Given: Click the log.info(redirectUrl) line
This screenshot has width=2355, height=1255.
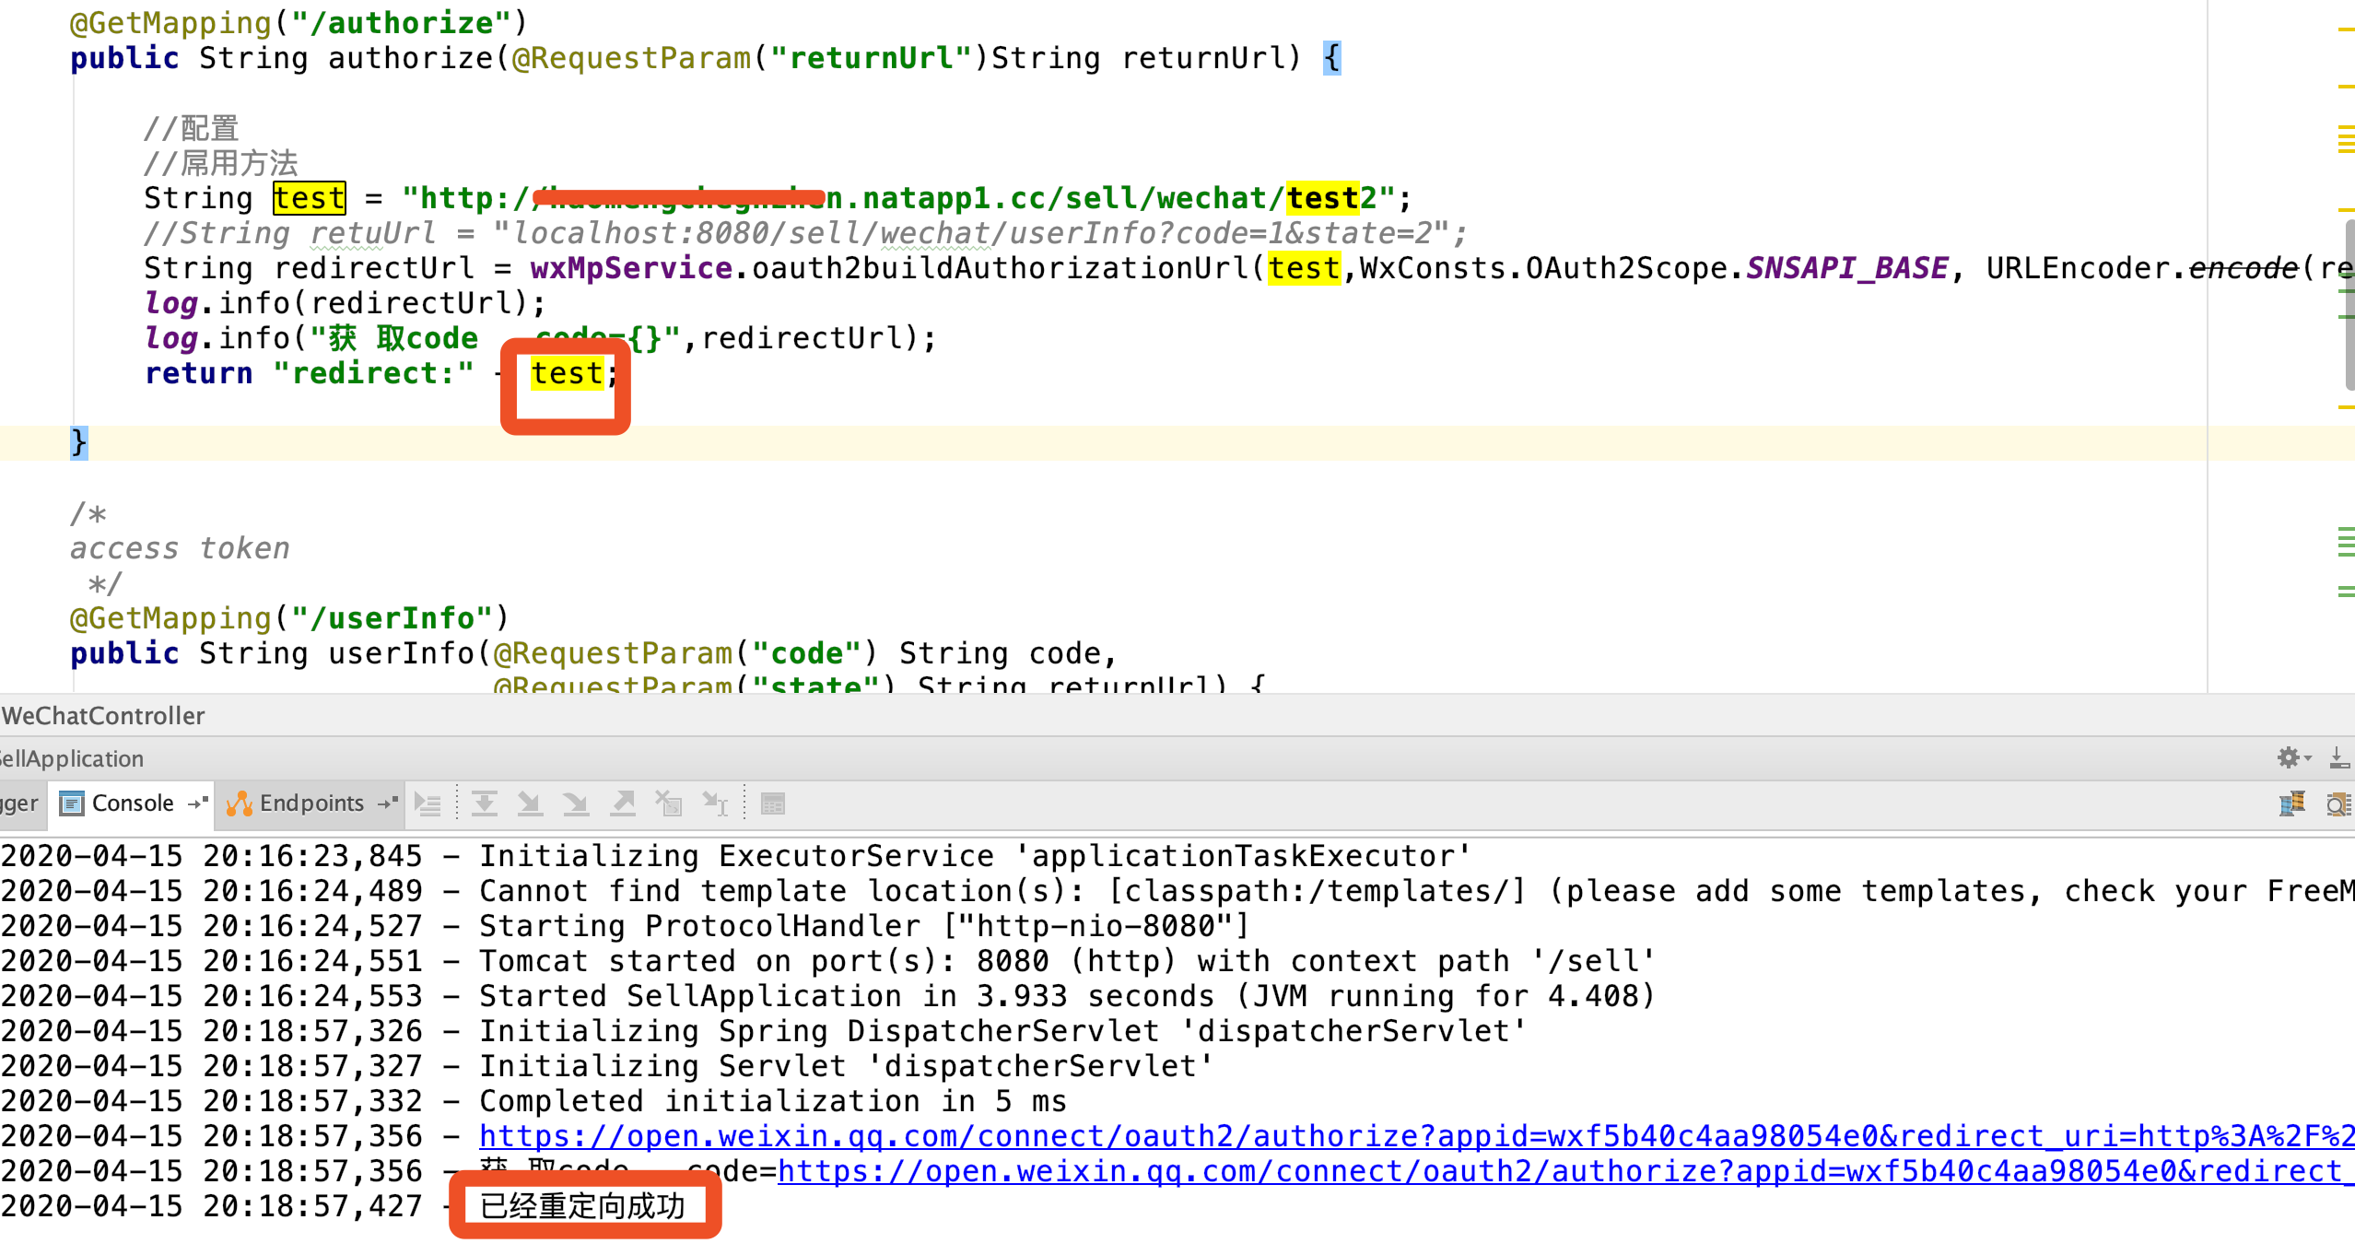Looking at the screenshot, I should pyautogui.click(x=346, y=303).
